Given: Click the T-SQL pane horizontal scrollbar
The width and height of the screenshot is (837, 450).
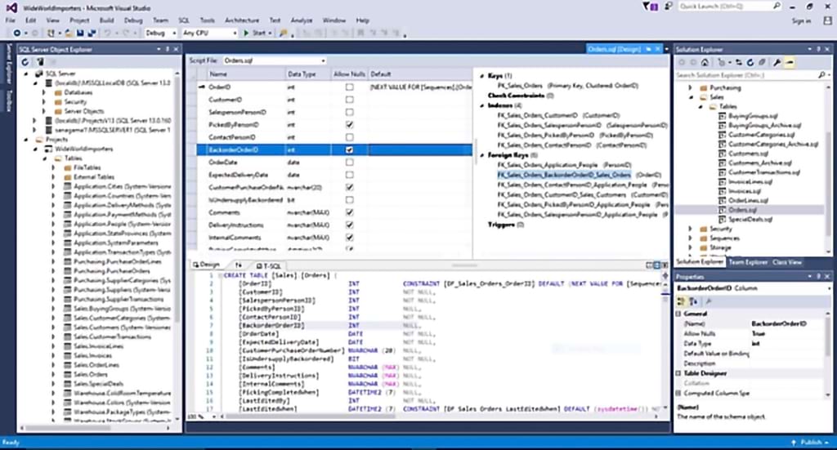Looking at the screenshot, I should 440,417.
